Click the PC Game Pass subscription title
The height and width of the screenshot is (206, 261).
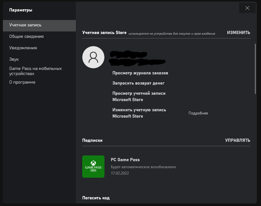[x=125, y=160]
